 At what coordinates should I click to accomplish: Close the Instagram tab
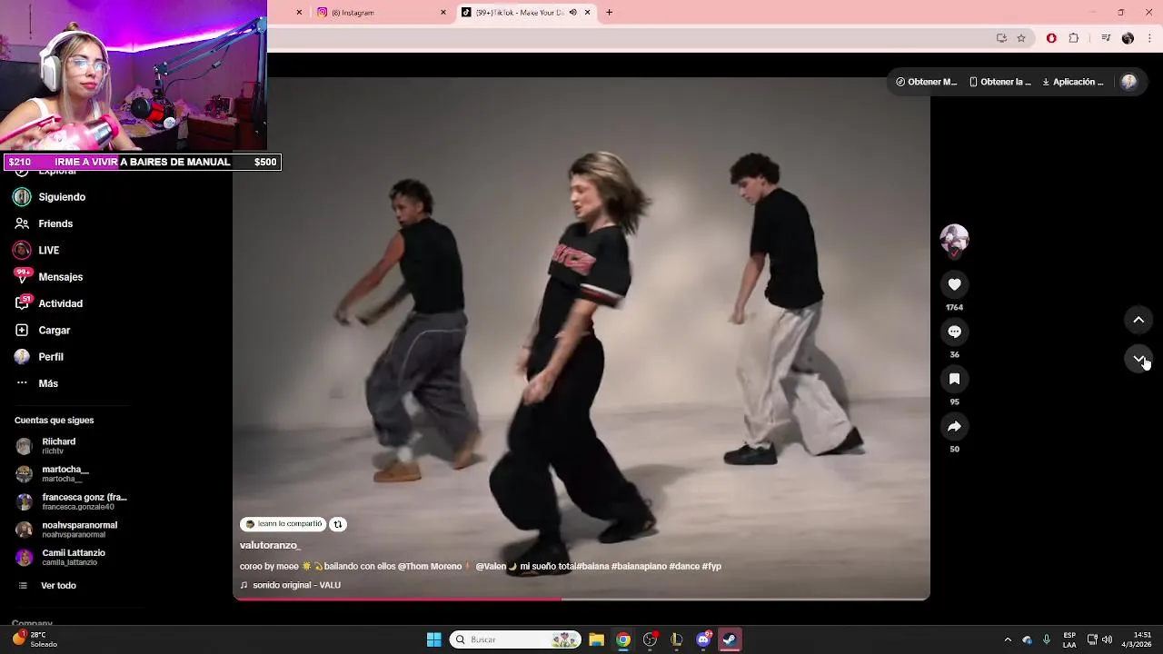click(443, 13)
